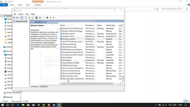Screen dimensions: 190x107
Task: Select Wondershare Driver Install Service row
Action: 91,55
